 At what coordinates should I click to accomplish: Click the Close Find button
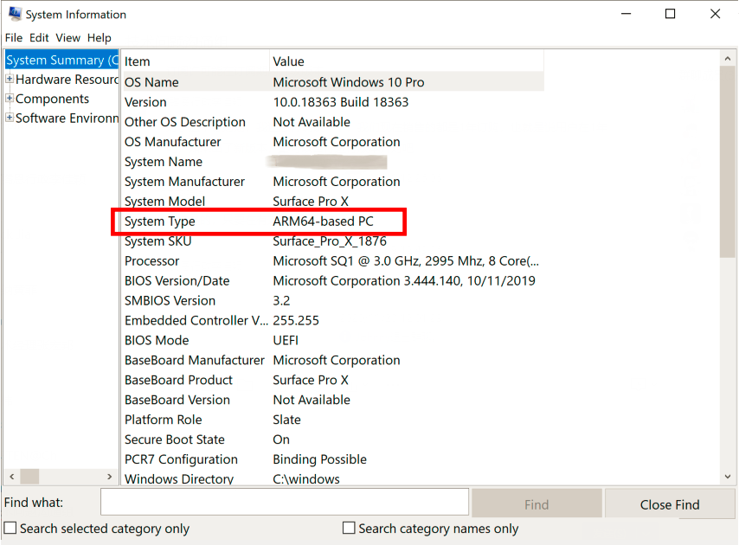coord(669,503)
